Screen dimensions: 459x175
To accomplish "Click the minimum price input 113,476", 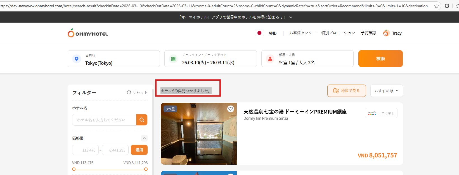I will tap(85, 150).
